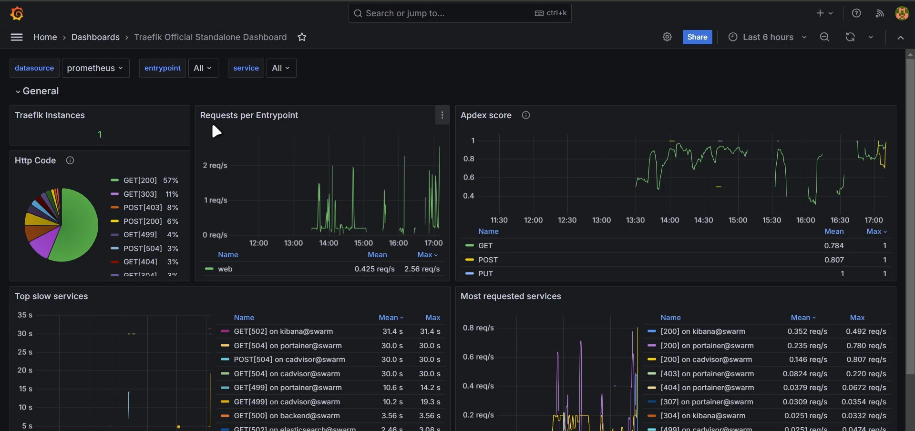Viewport: 915px width, 431px height.
Task: Select POST[504] on cadvisor@swarm legend row
Action: click(330, 360)
